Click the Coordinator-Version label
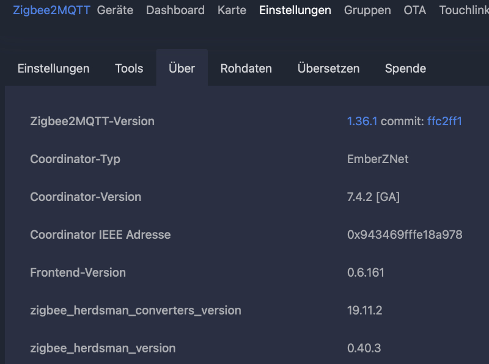 pos(86,197)
